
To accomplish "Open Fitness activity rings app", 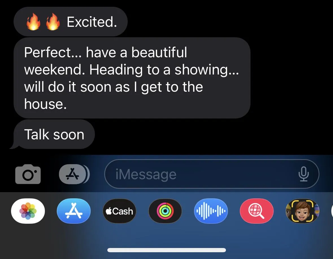I will [x=165, y=211].
